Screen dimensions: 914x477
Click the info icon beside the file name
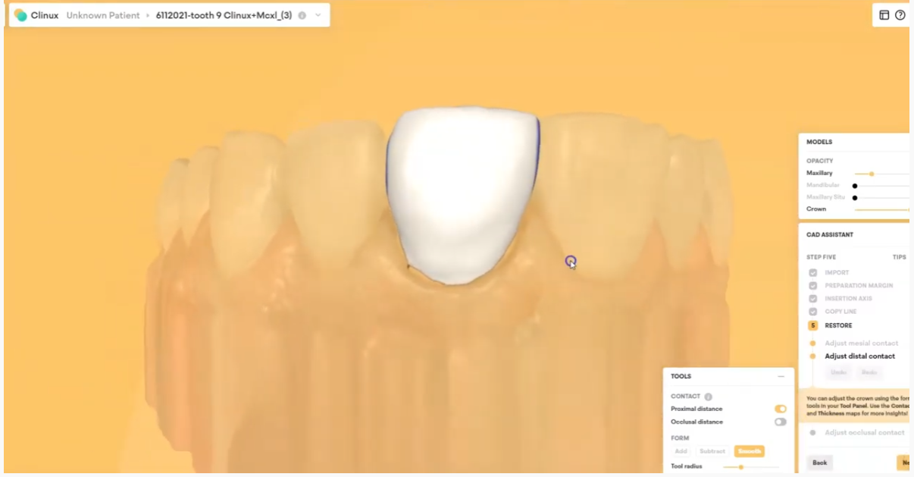[x=302, y=15]
